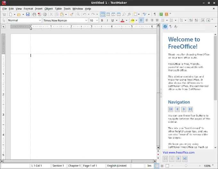
Task: Launch Presentations via the green P icon
Action: (161, 14)
